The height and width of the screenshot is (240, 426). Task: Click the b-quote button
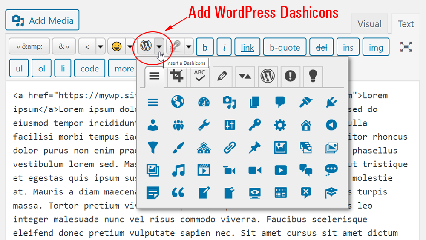285,47
